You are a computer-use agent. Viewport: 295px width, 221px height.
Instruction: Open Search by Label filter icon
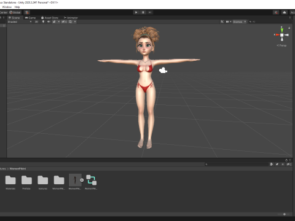[x=277, y=164]
